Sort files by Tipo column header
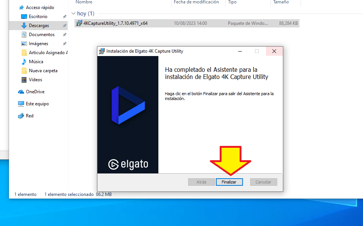This screenshot has height=226, width=363. coord(232,2)
